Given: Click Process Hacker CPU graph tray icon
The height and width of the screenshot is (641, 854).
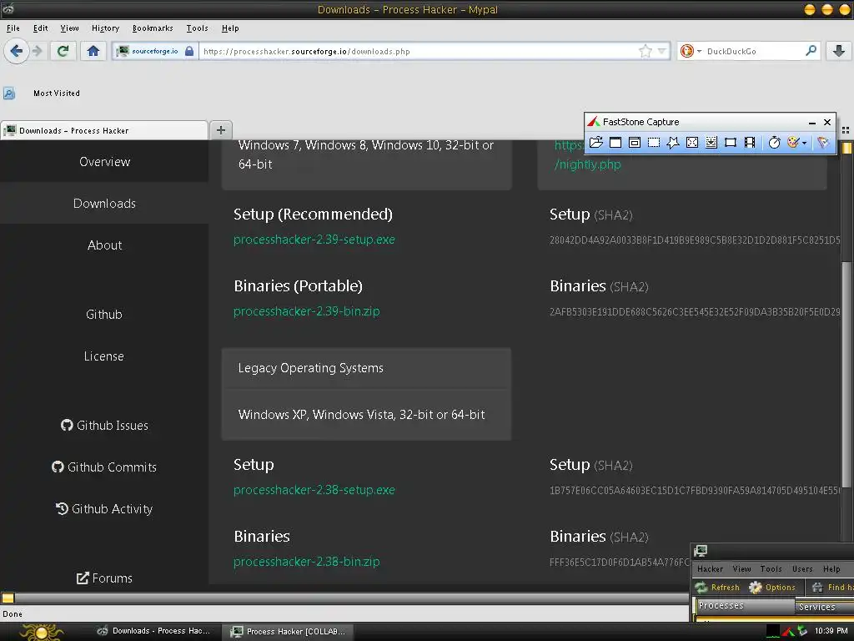Looking at the screenshot, I should click(x=773, y=631).
